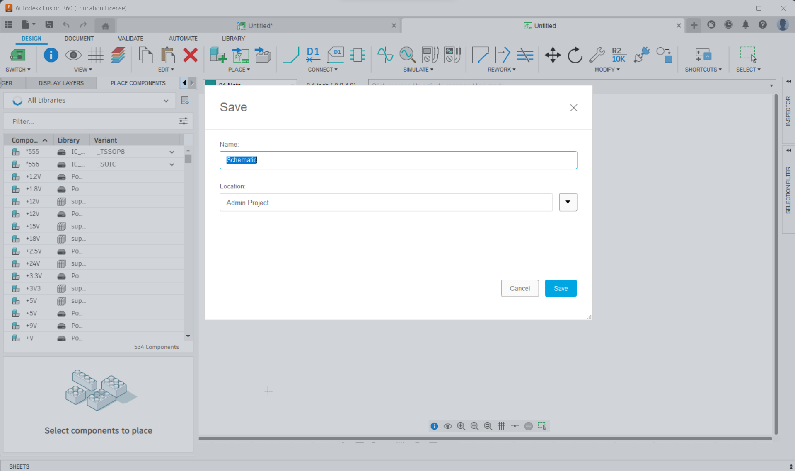Toggle the eye visibility icon in toolbar
The height and width of the screenshot is (471, 795).
click(73, 55)
